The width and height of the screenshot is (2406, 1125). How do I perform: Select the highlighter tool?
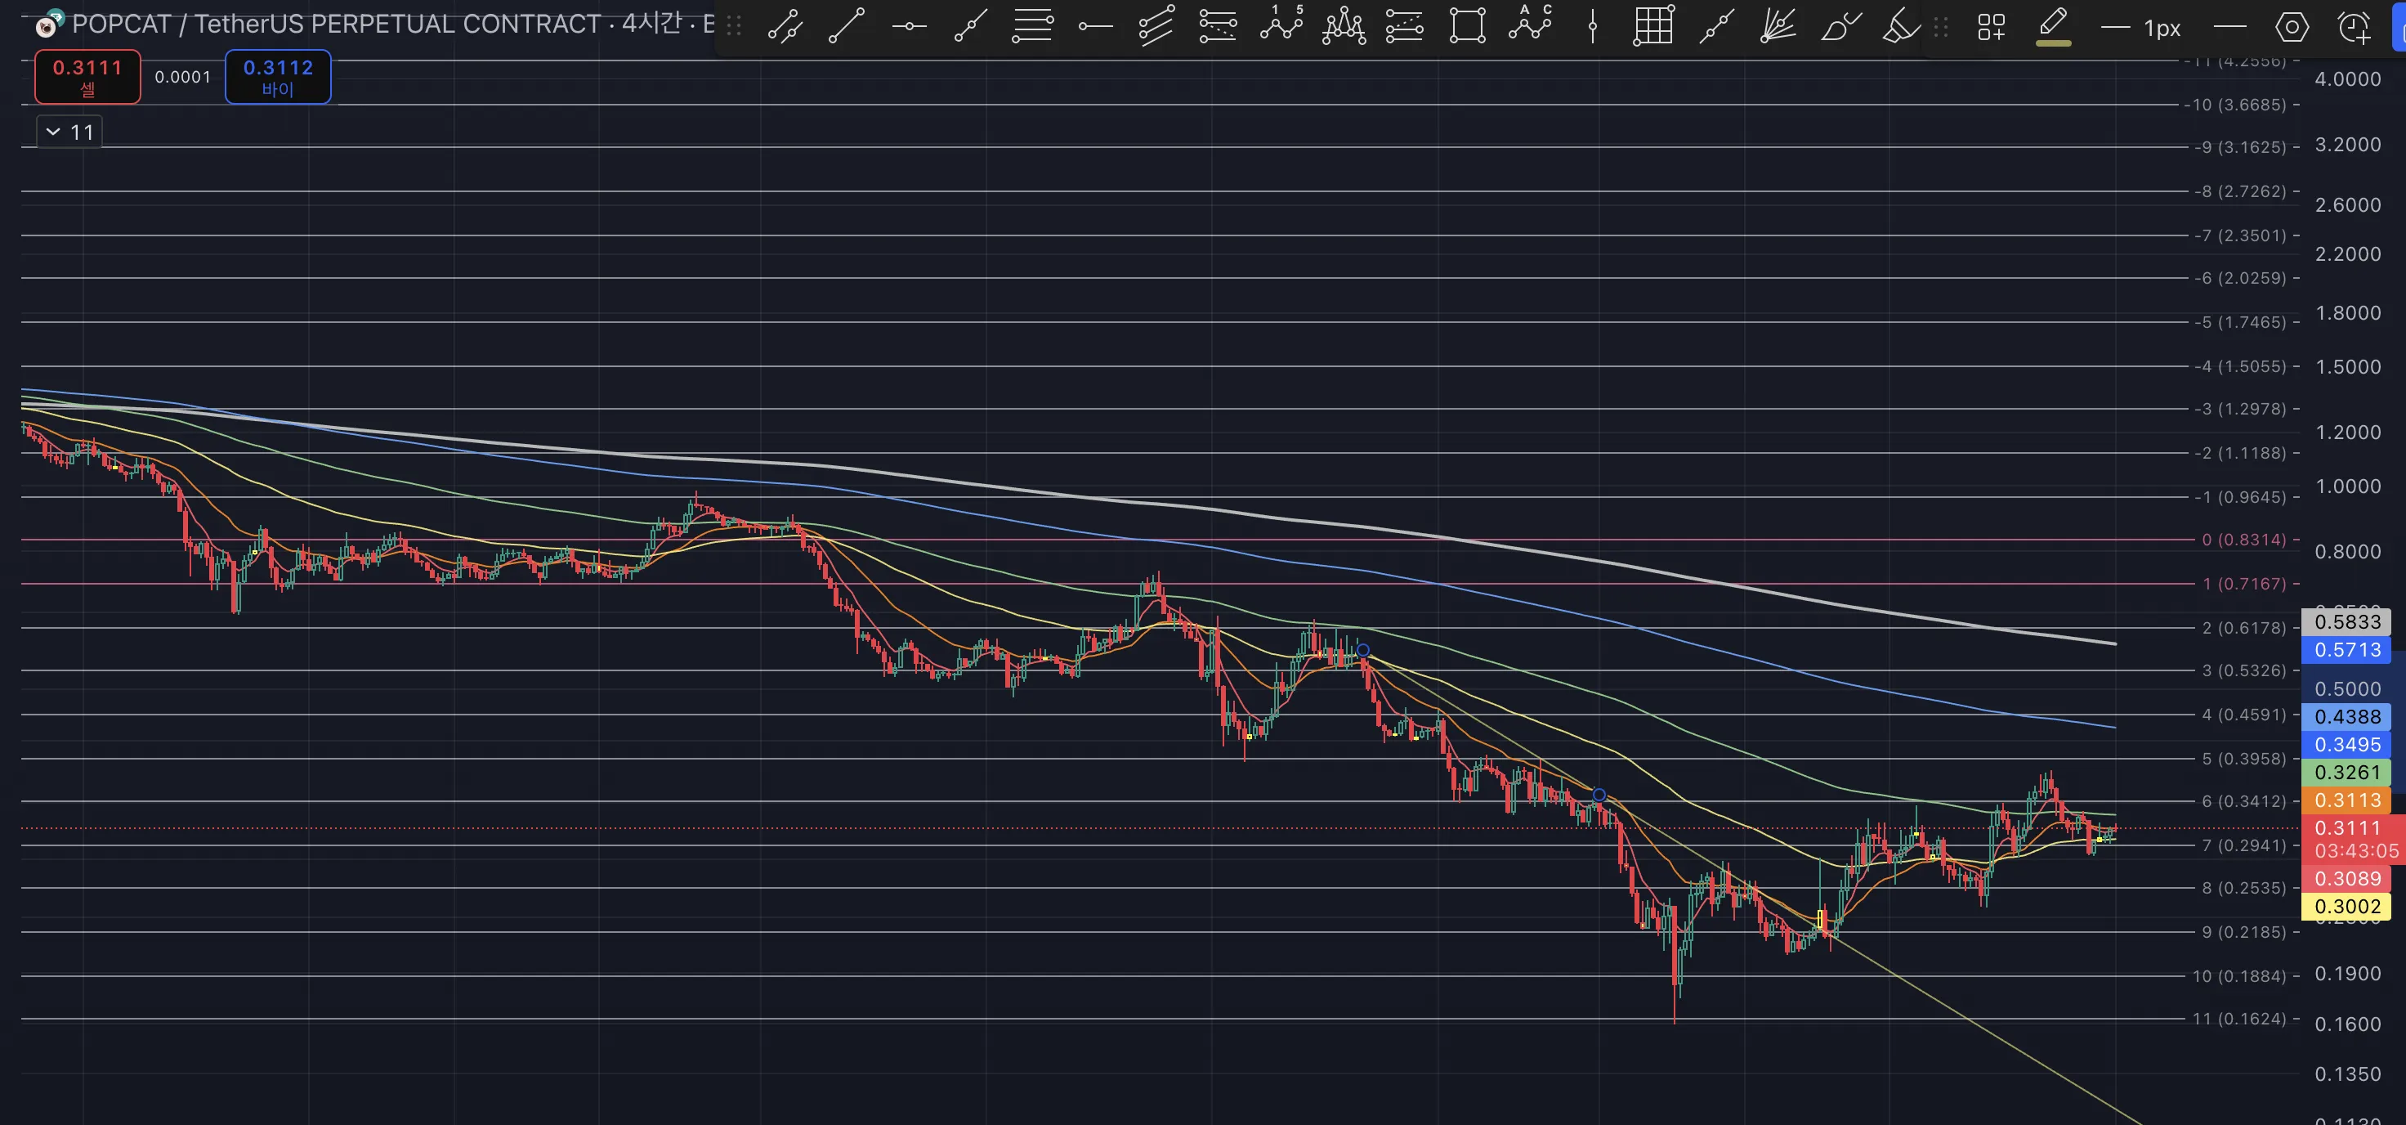pyautogui.click(x=1901, y=26)
